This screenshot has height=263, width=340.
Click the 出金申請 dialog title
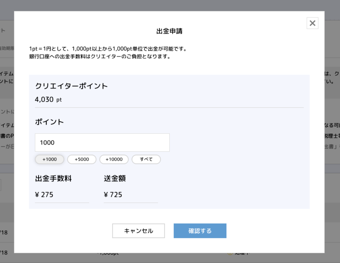[169, 31]
